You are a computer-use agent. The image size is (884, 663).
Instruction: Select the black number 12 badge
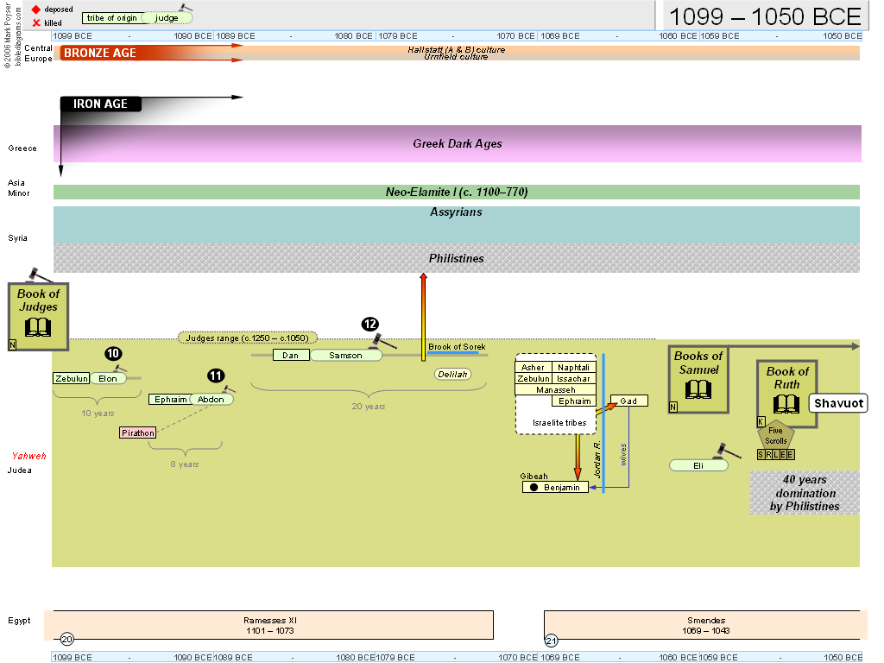click(370, 324)
